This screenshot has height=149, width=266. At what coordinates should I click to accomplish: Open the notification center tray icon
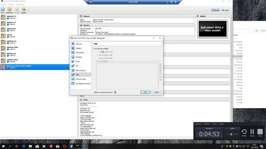point(262,146)
